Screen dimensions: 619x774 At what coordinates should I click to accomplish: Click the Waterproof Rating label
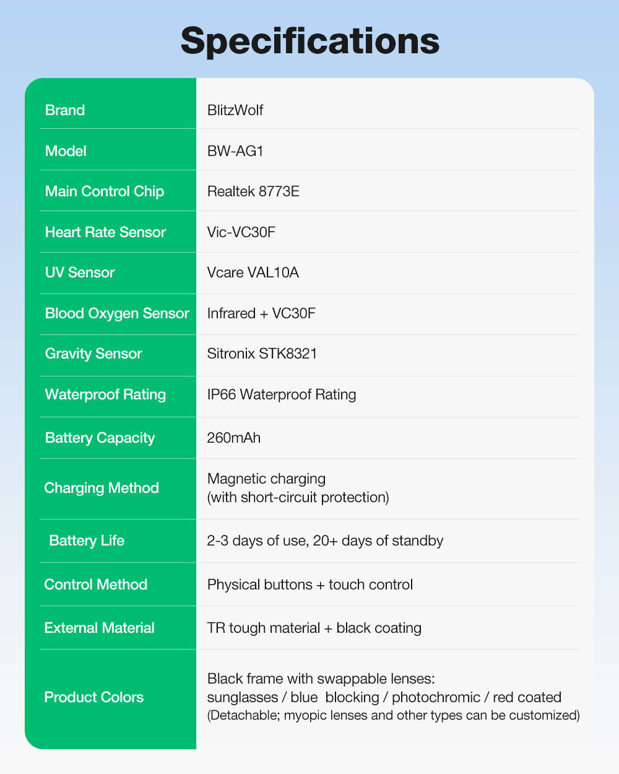pos(105,394)
